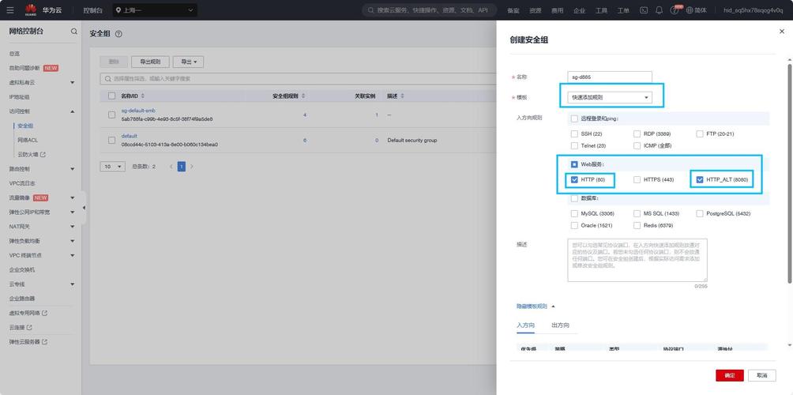Uncheck the HTTP (80) checkbox
The image size is (793, 395).
[574, 180]
